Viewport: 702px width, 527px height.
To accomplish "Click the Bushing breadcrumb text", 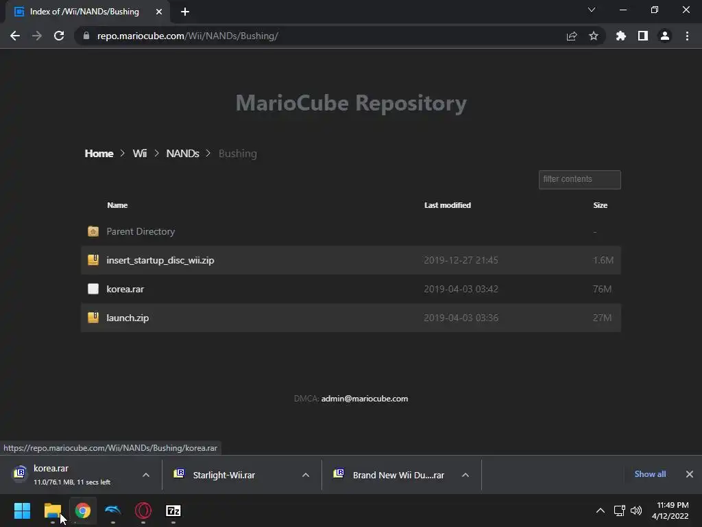I will [238, 153].
